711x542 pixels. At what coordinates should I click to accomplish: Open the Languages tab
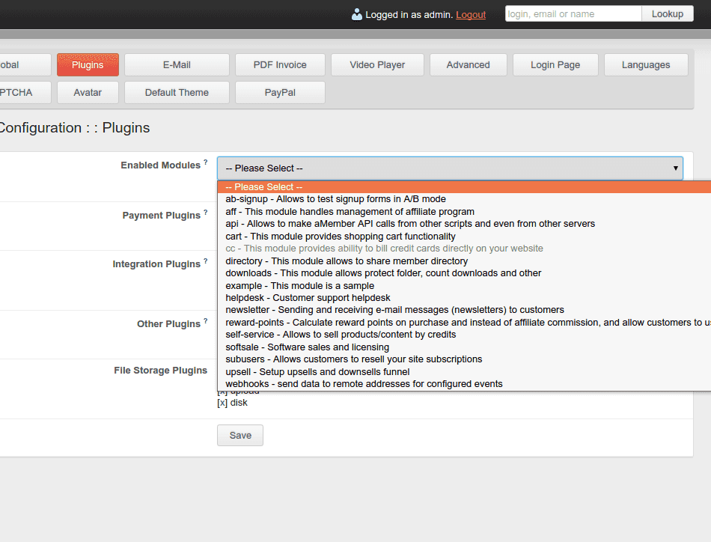pos(646,65)
